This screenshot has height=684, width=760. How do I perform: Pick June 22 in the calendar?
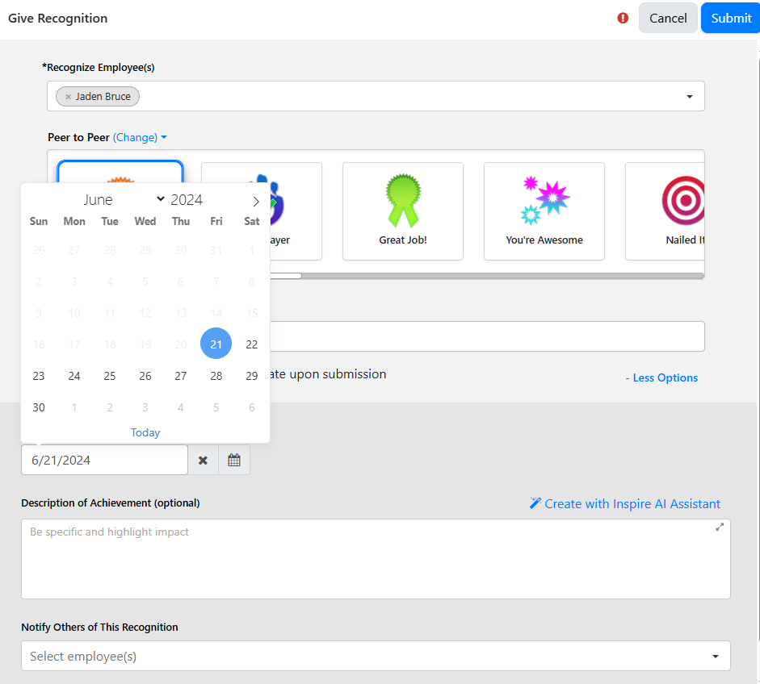click(x=251, y=344)
